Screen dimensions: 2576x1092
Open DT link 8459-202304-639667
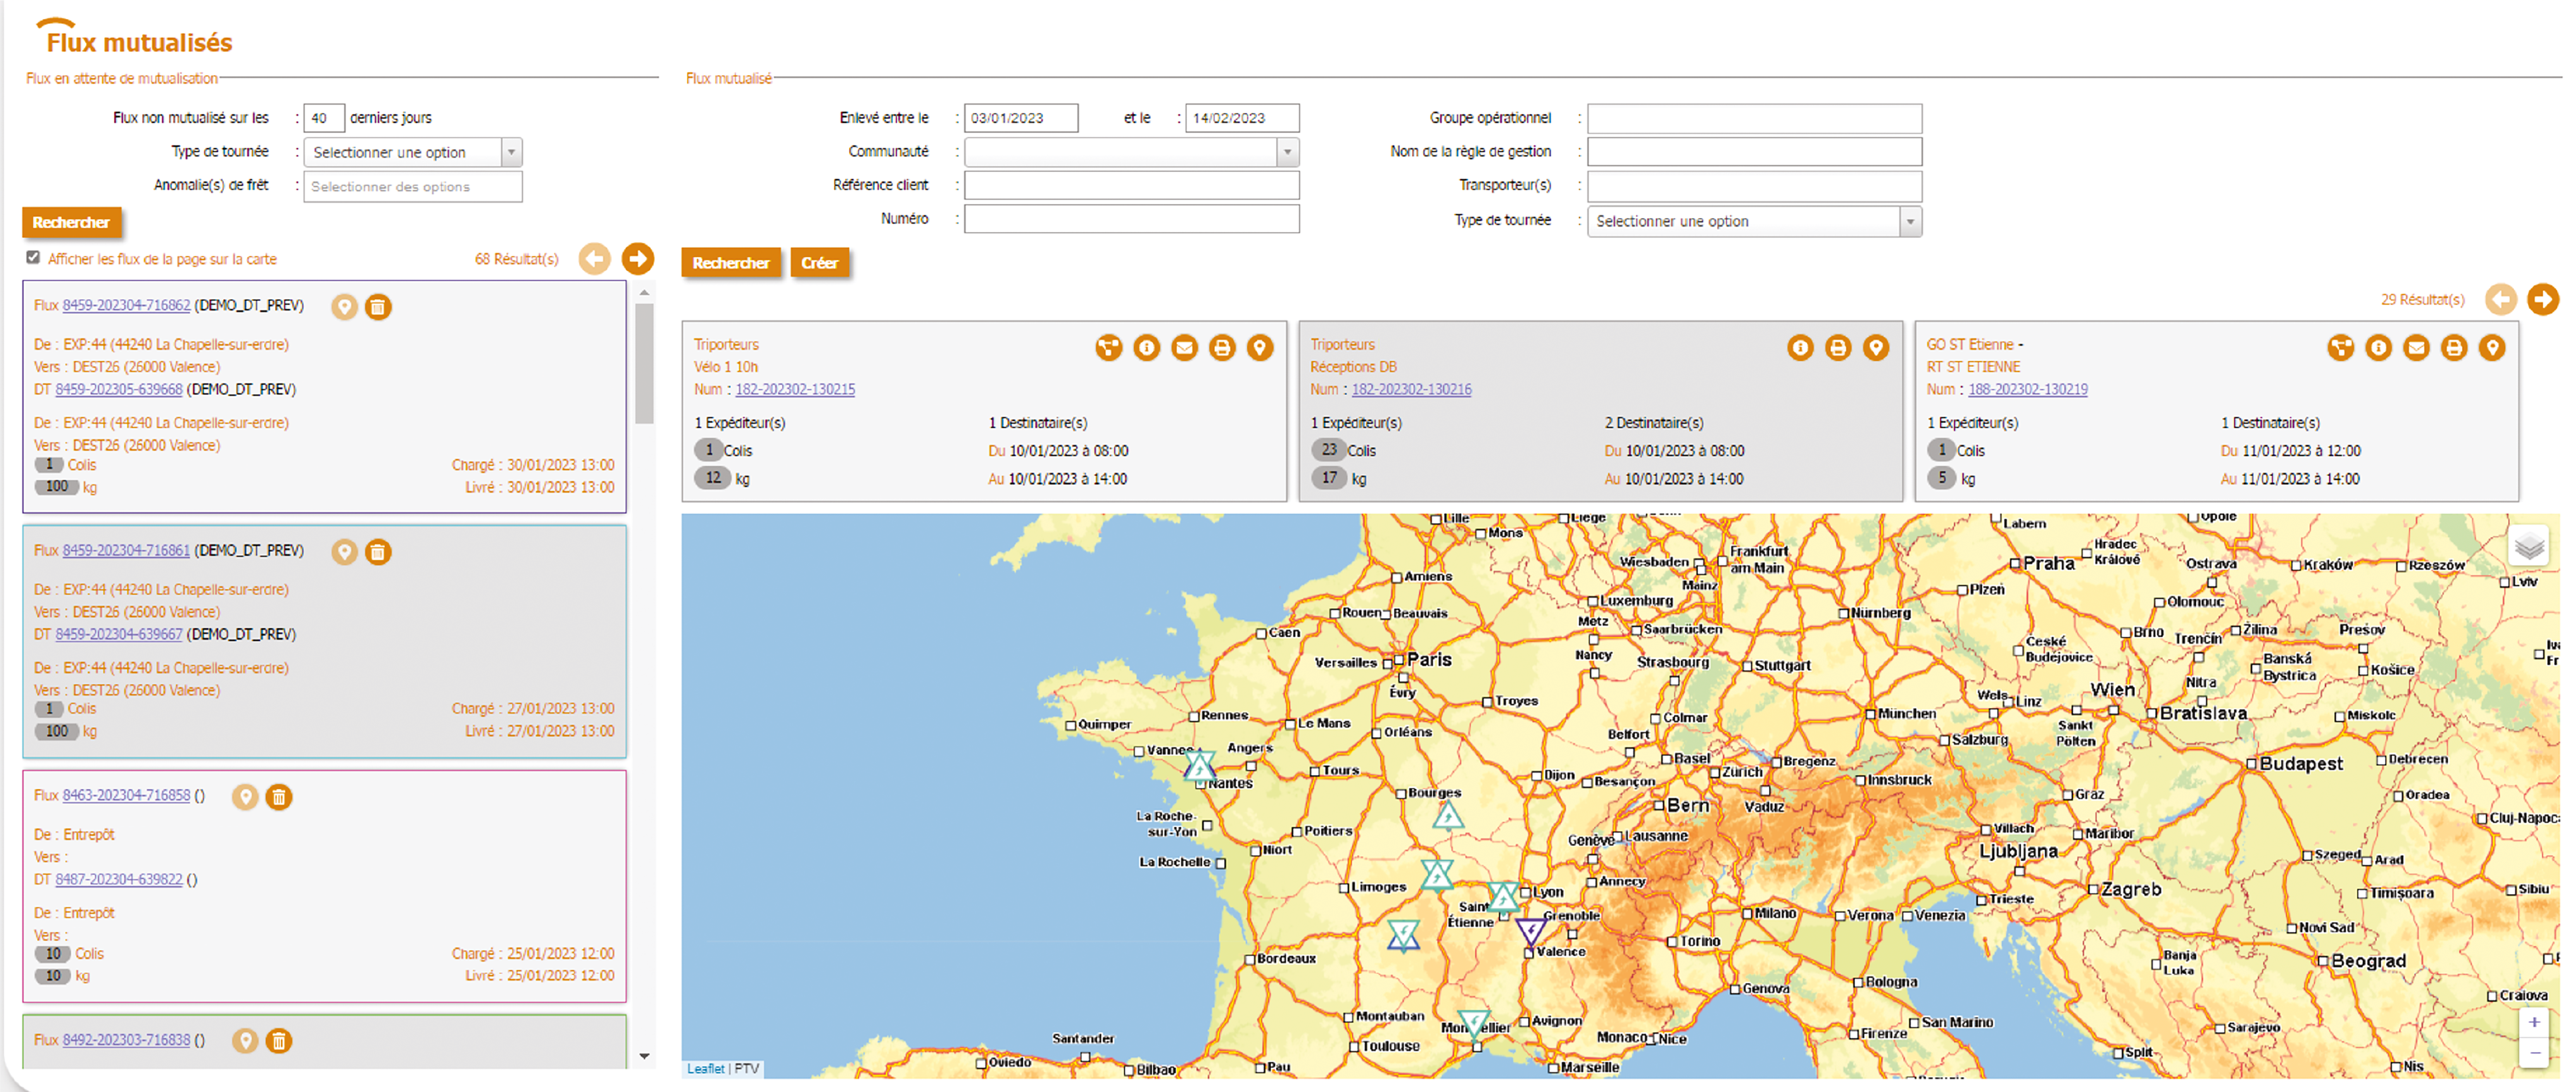click(x=119, y=634)
